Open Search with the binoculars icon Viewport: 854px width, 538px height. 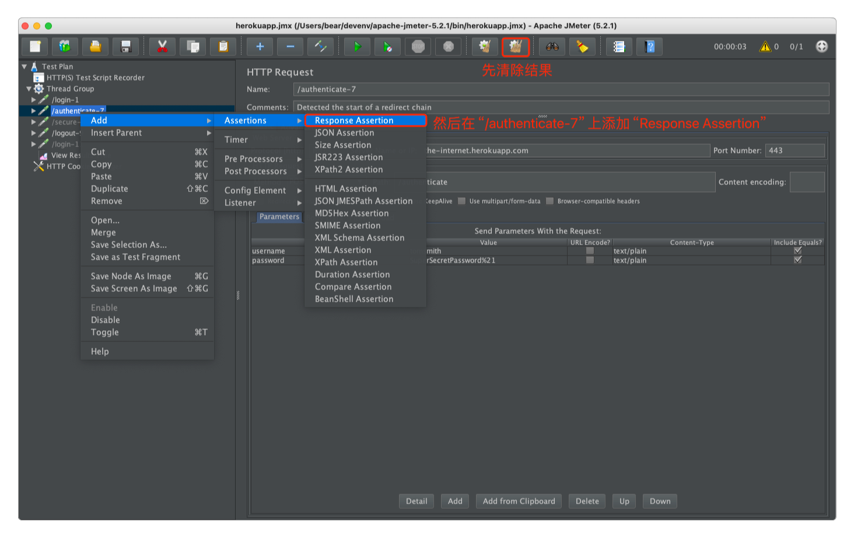[x=552, y=46]
